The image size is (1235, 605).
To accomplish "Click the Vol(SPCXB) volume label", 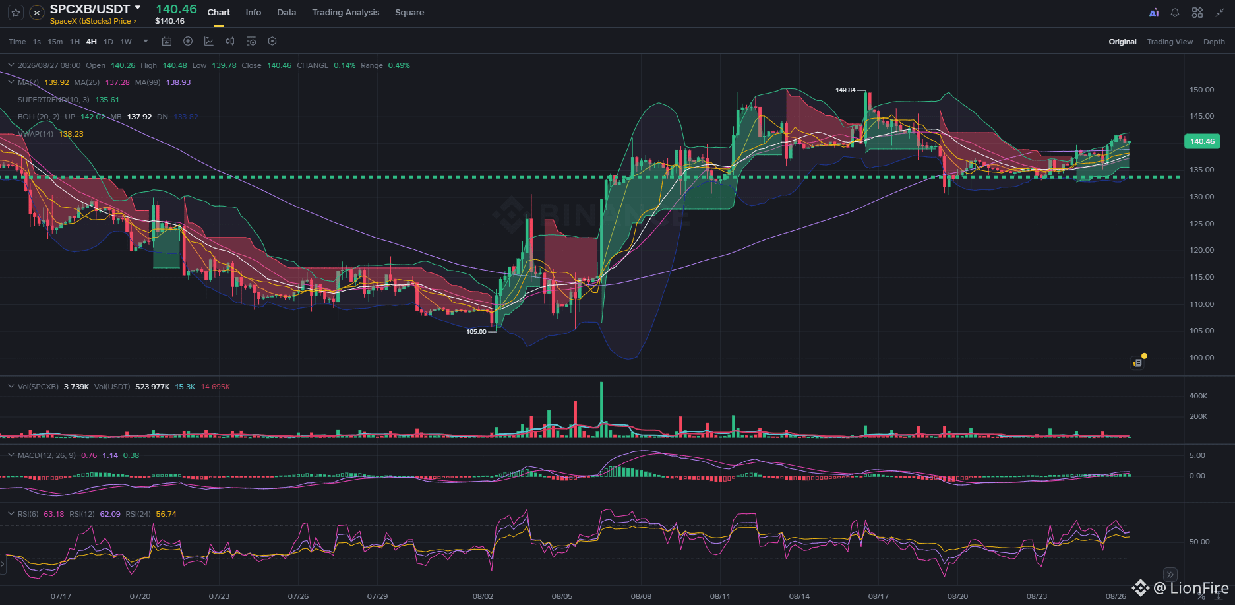I will 38,387.
